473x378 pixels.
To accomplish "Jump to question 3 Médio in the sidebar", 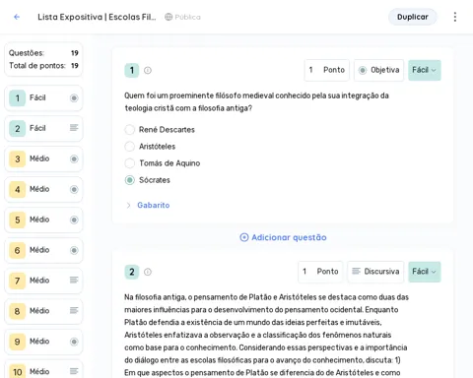I will [43, 158].
